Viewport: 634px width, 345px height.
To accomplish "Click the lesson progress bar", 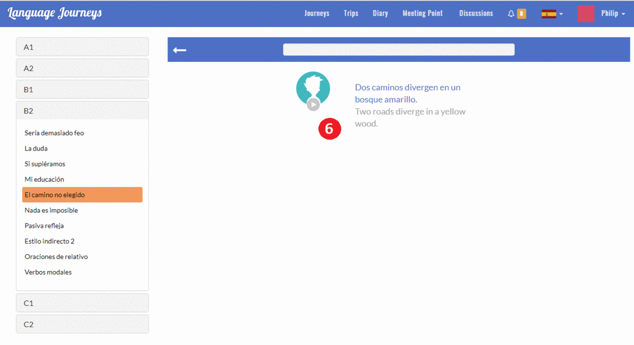I will pos(399,50).
